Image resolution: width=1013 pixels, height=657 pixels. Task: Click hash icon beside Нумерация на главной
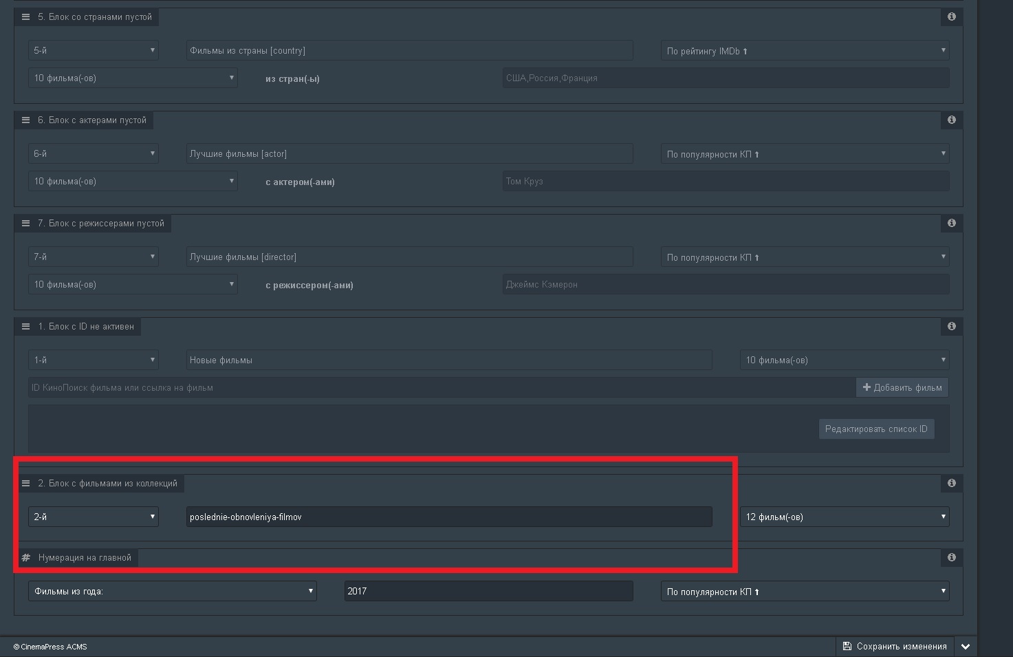point(25,557)
